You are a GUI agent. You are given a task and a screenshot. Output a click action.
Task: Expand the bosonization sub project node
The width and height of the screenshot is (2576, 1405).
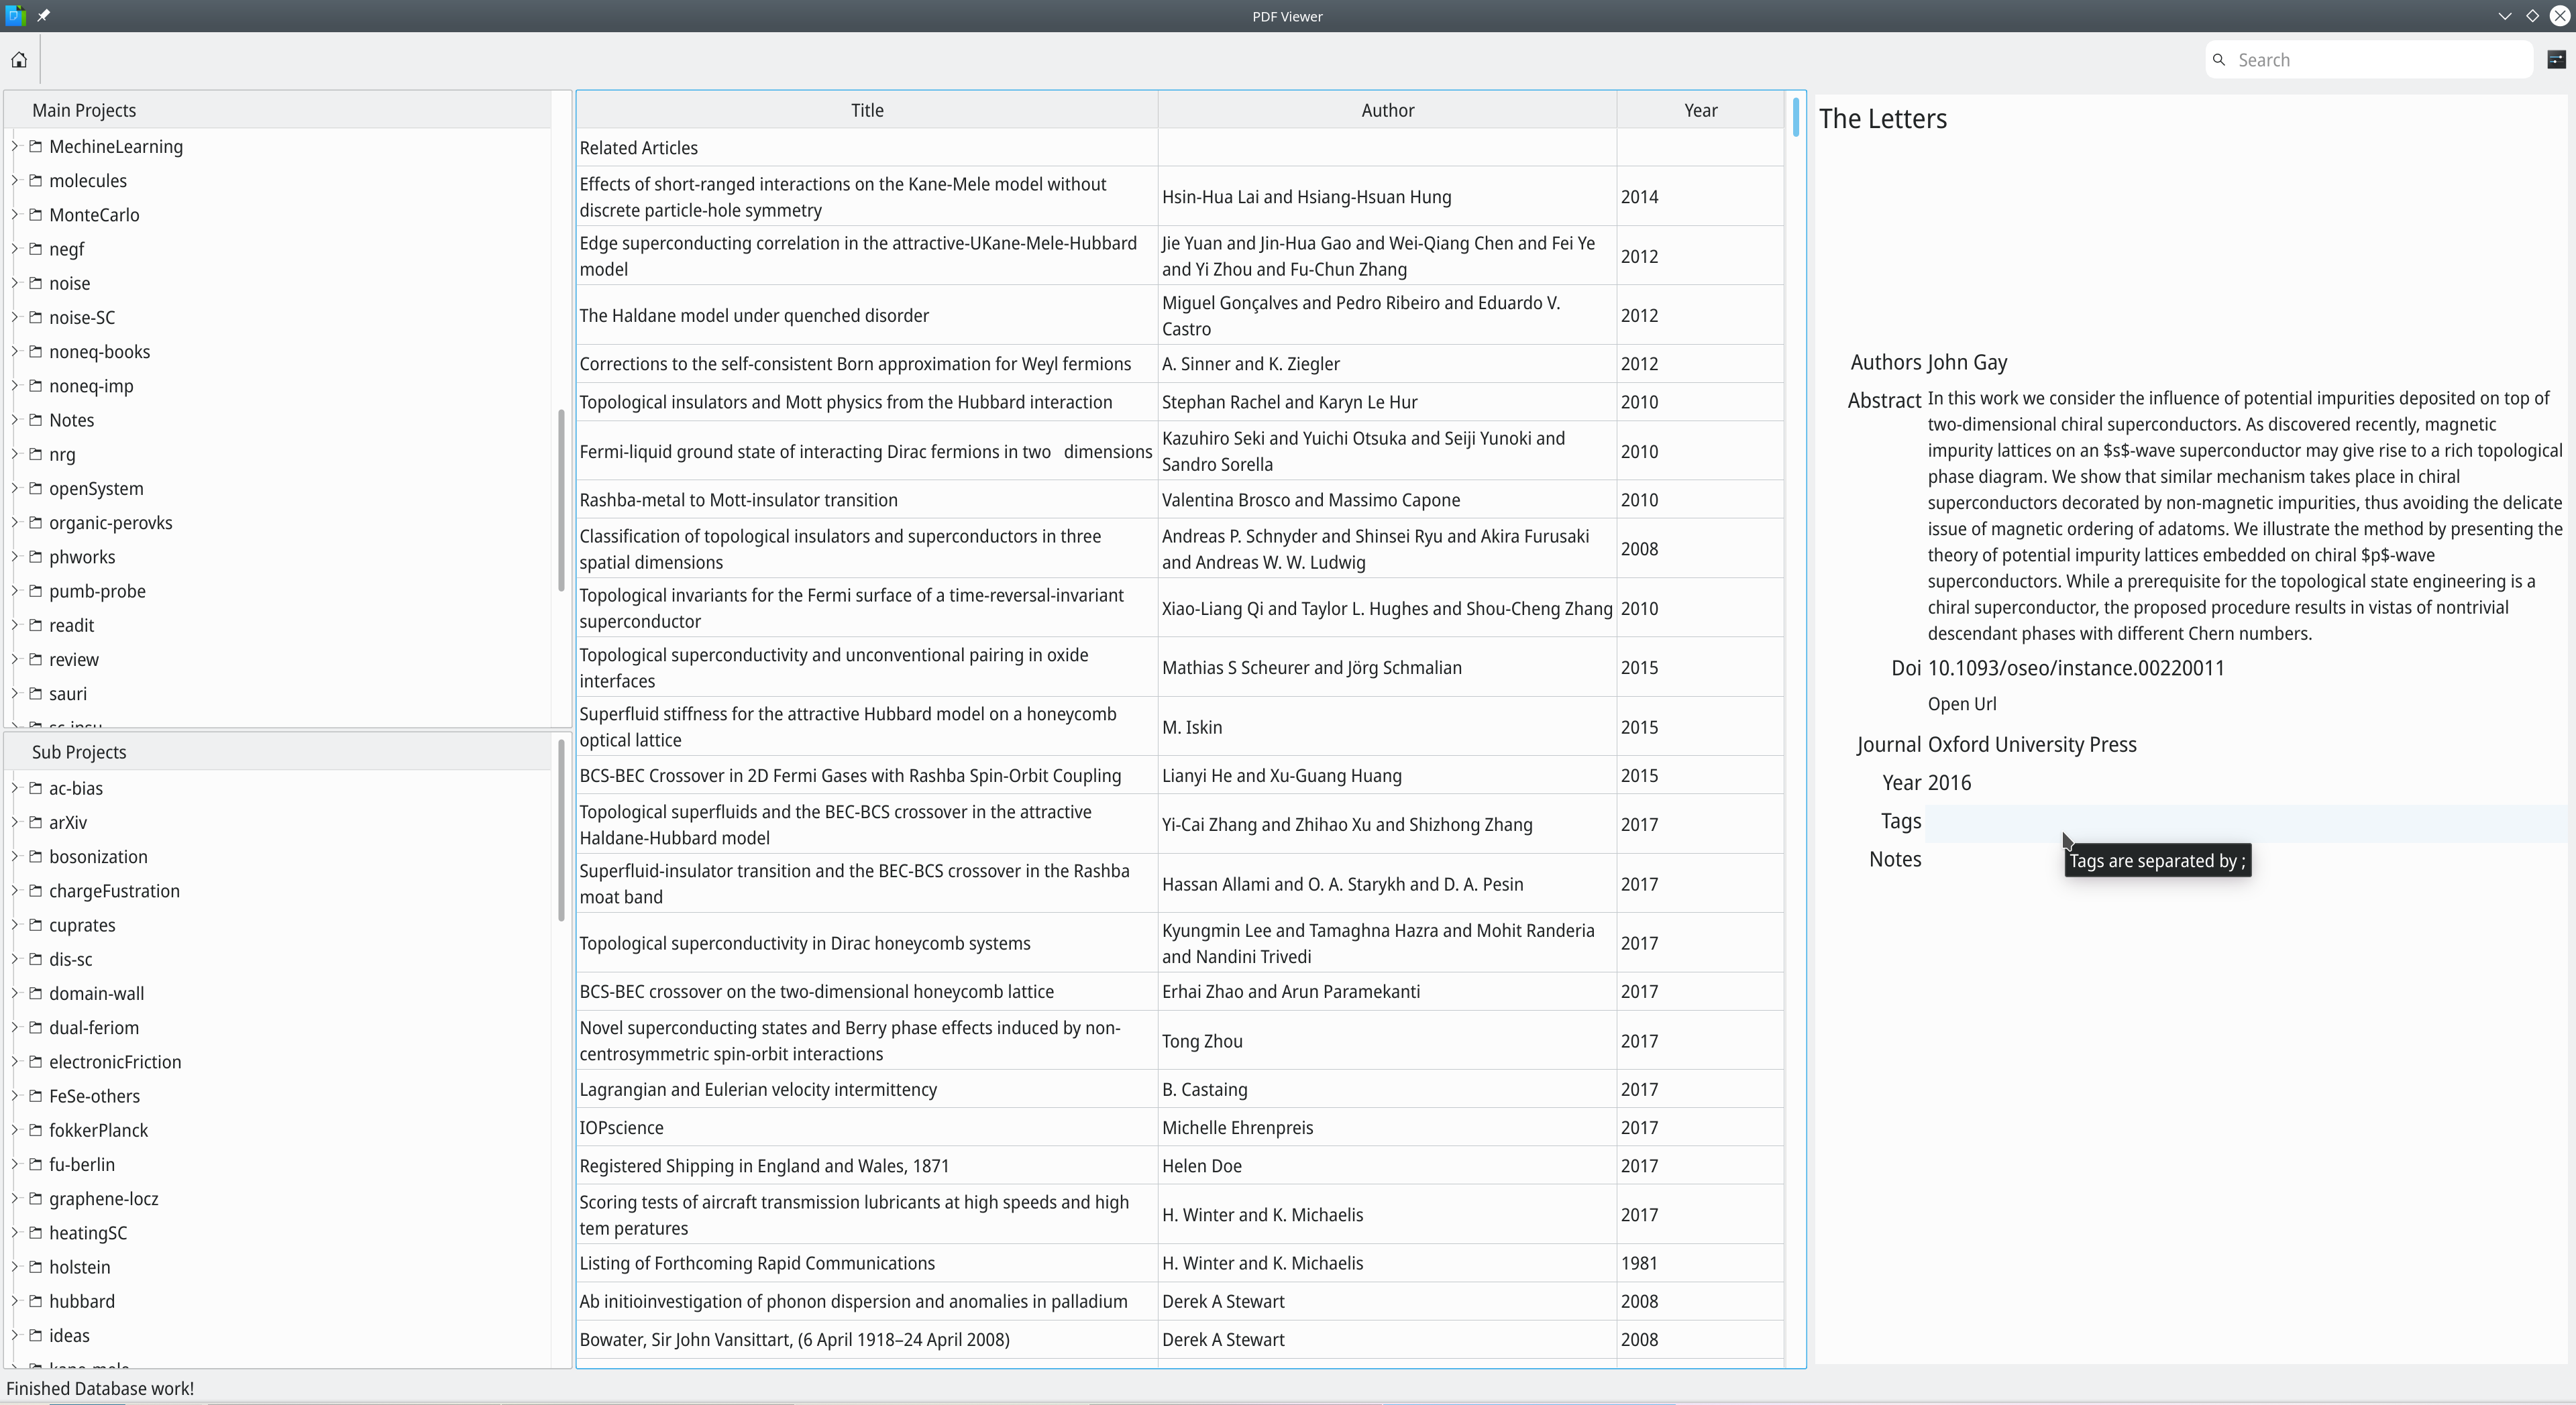15,856
